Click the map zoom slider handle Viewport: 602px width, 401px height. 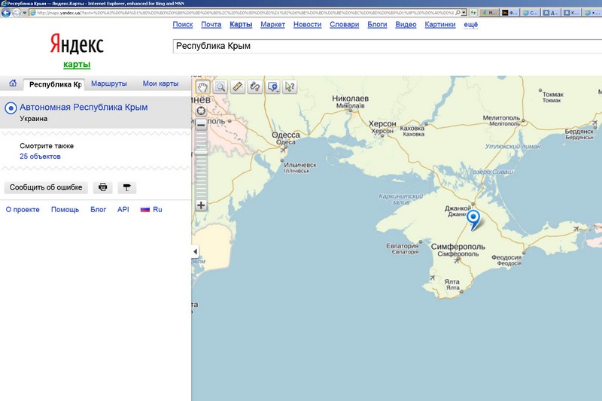tap(201, 152)
